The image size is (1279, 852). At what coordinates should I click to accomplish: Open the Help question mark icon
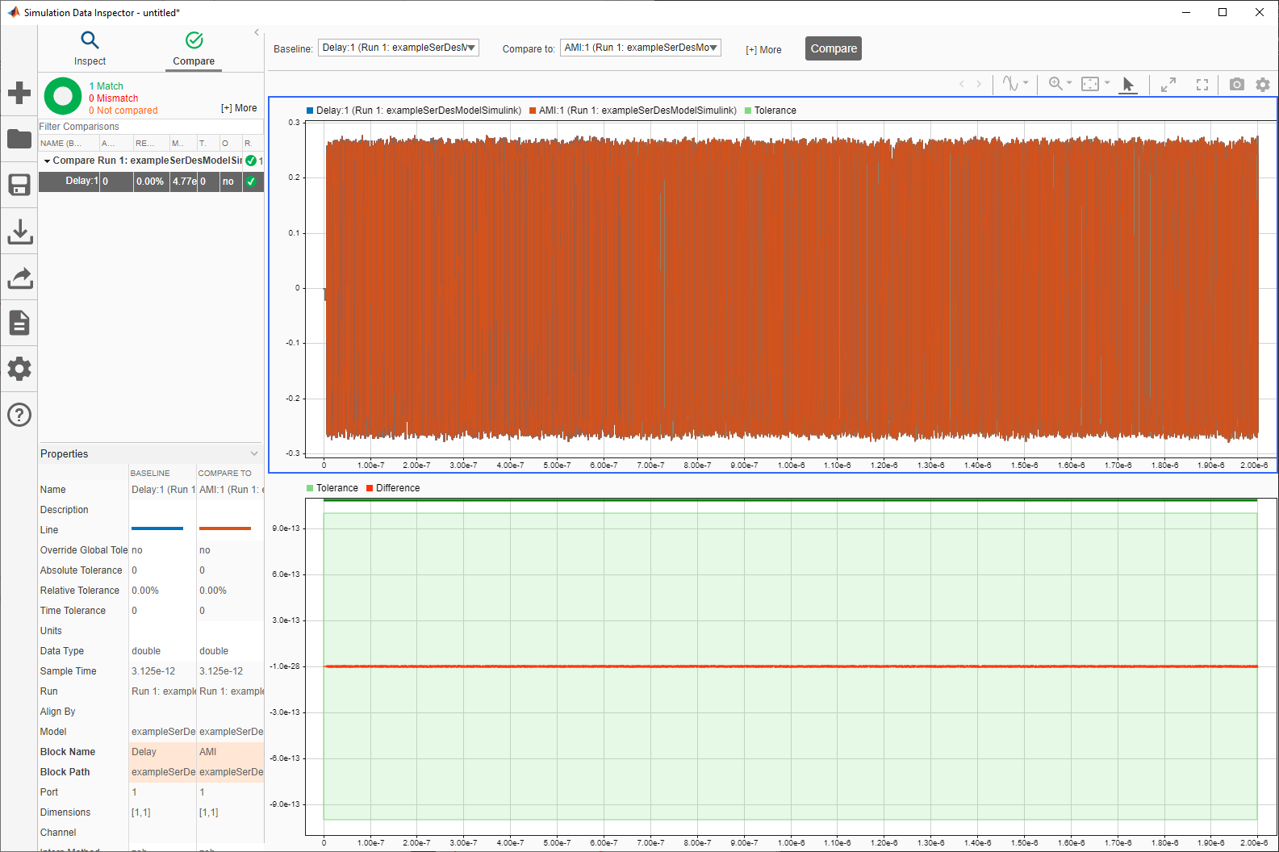coord(19,415)
